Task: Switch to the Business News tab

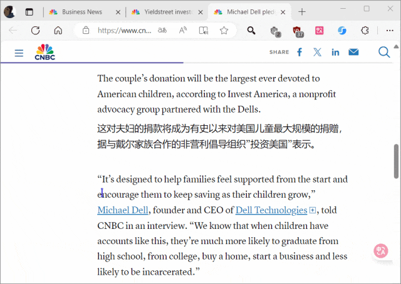Action: click(x=81, y=12)
